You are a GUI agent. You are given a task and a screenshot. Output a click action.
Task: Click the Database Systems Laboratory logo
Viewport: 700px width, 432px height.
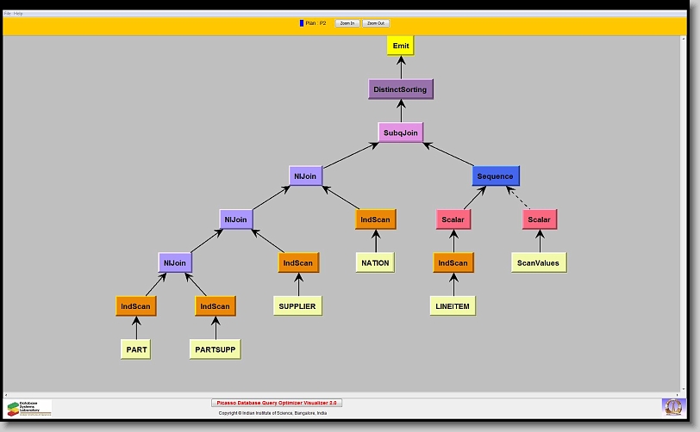tap(29, 407)
